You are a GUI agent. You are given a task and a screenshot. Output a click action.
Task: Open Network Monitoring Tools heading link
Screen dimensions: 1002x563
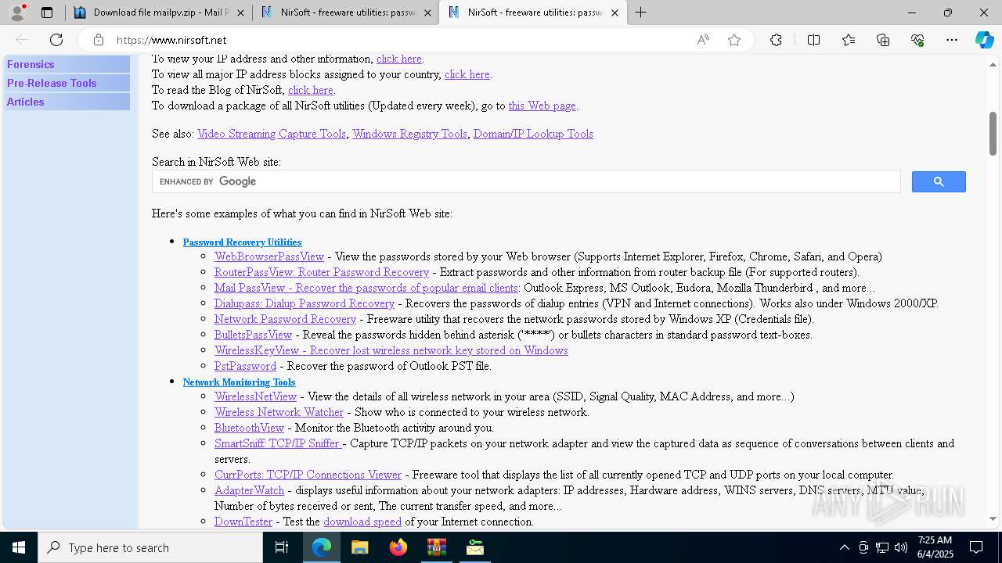[239, 382]
